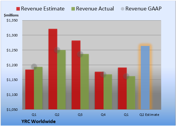Click the 'Q3' category label
The image size is (176, 126).
pos(80,115)
